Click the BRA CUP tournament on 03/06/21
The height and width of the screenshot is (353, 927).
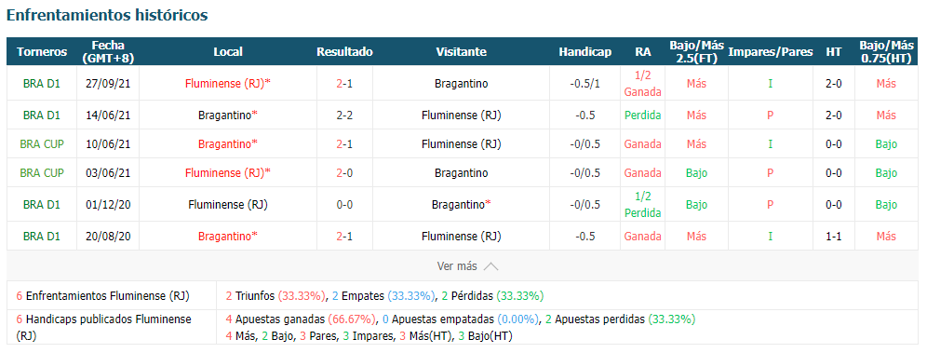42,173
